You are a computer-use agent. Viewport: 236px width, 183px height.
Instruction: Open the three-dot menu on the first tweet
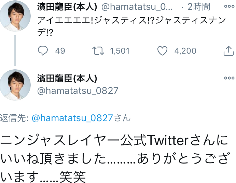(x=229, y=6)
